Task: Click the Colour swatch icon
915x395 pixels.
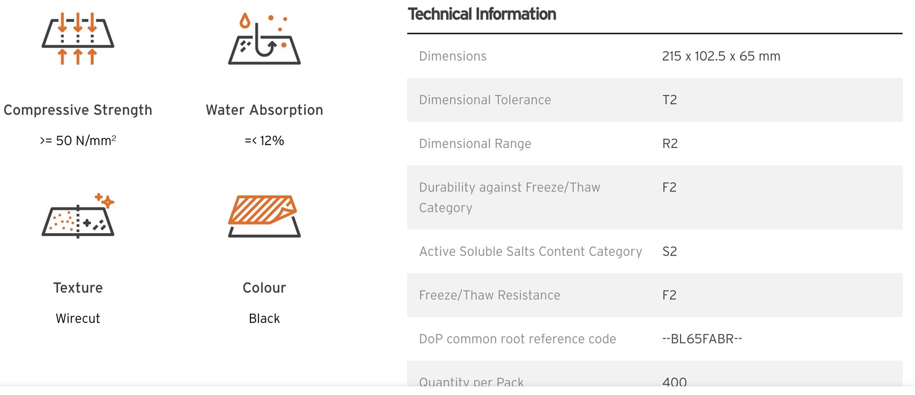Action: [x=264, y=216]
